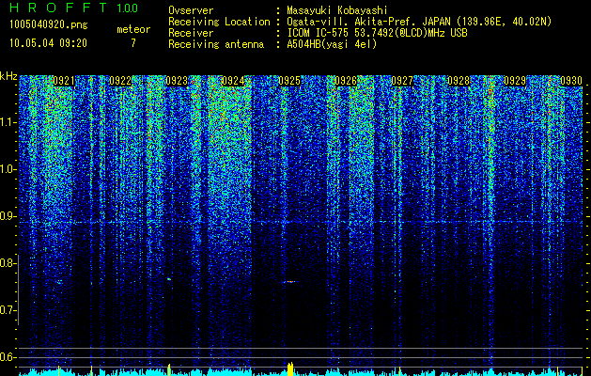
Task: Click the small meteor echo below 0923
Action: pos(169,279)
